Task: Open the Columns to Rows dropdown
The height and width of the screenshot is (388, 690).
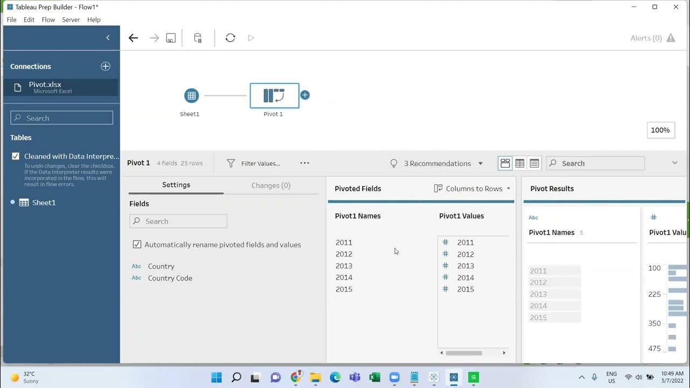Action: click(x=472, y=189)
